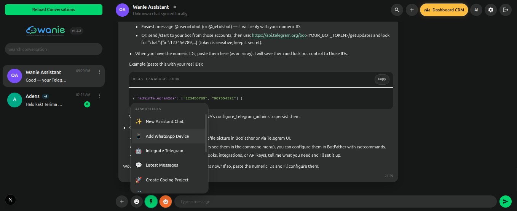This screenshot has width=517, height=211.
Task: Click the info icon beside Wanie Assistant title
Action: (x=175, y=7)
